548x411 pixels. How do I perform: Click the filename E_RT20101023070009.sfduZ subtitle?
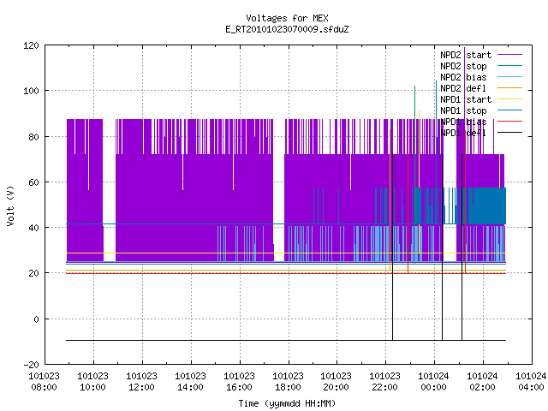pos(287,29)
